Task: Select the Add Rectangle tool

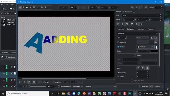Action: pos(27,7)
